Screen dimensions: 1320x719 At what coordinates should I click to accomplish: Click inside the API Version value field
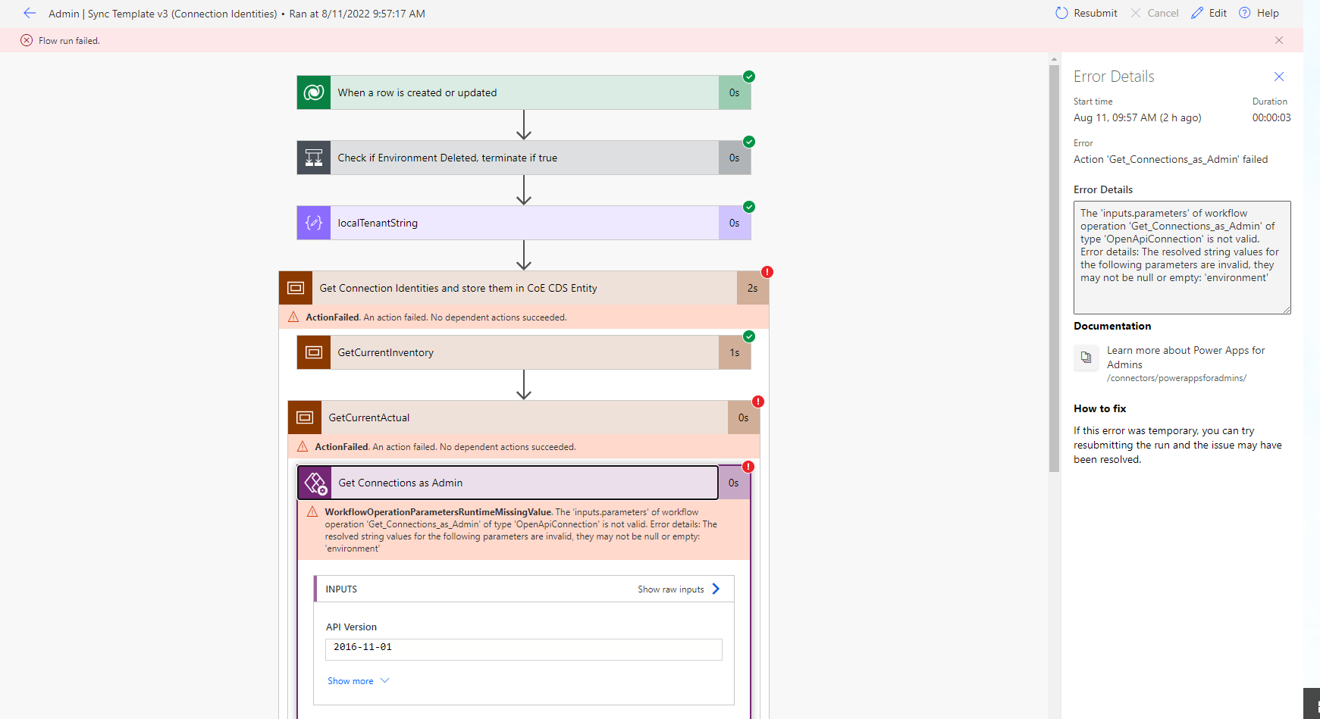[x=523, y=649]
